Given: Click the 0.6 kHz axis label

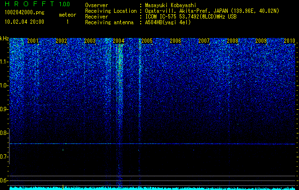Looking at the screenshot, I should click(x=4, y=180).
